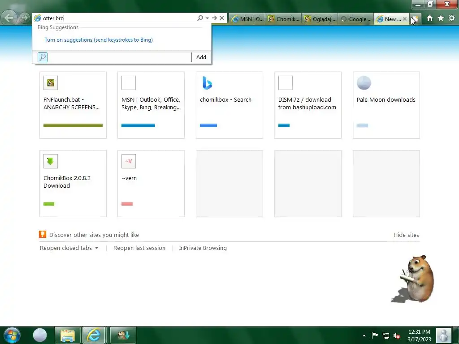
Task: Open the Tools gear icon
Action: (x=452, y=18)
